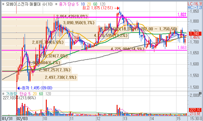The width and height of the screenshot is (203, 121).
Task: Click the 모베이스전자 매물대 수(10) legend label
Action: [29, 4]
